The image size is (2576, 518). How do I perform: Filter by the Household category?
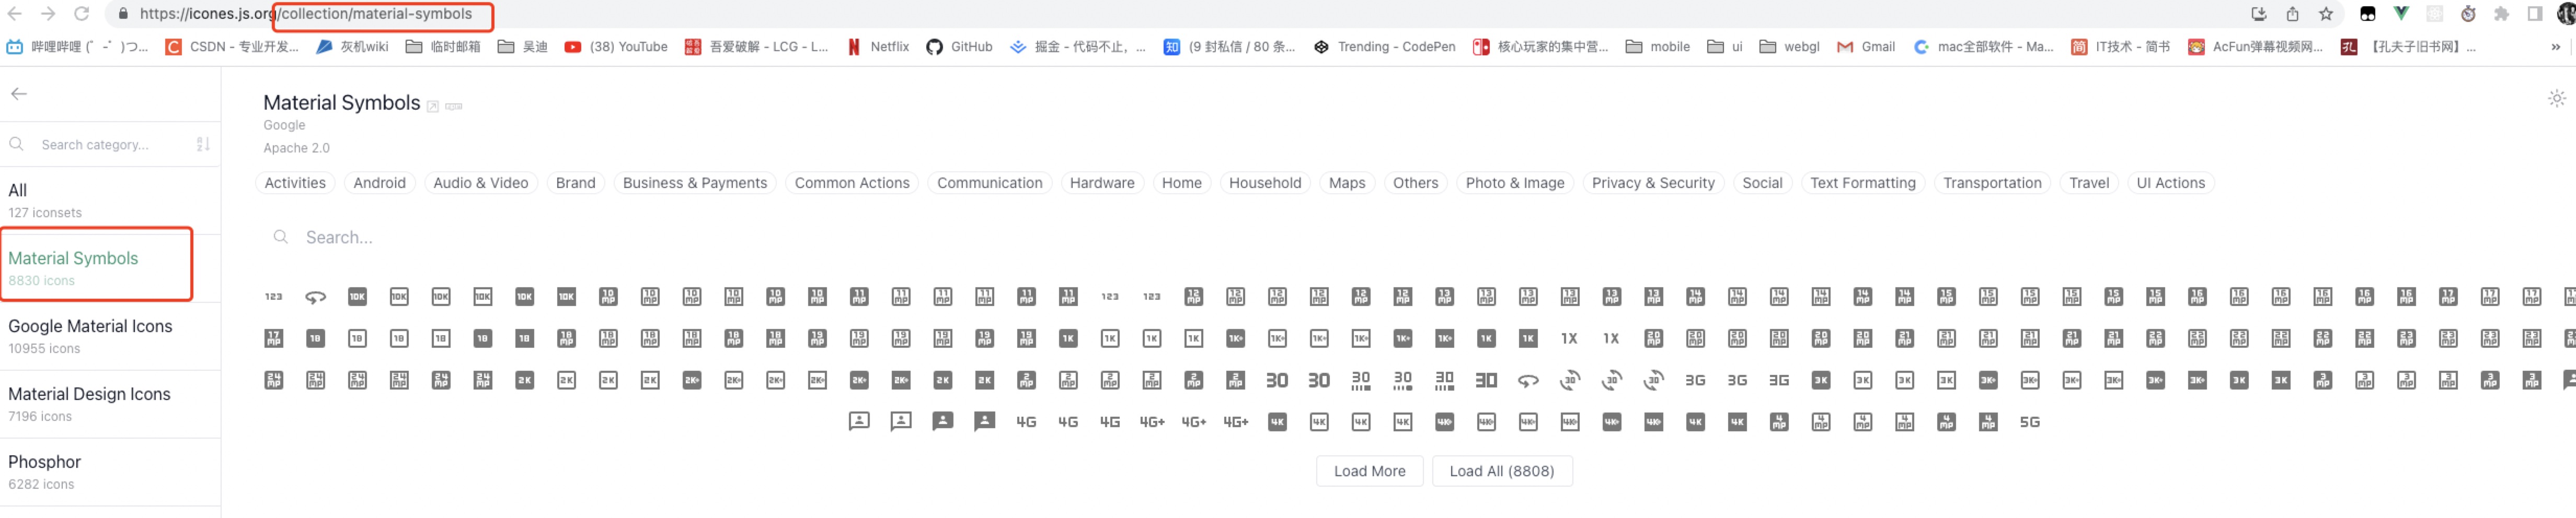pos(1264,183)
